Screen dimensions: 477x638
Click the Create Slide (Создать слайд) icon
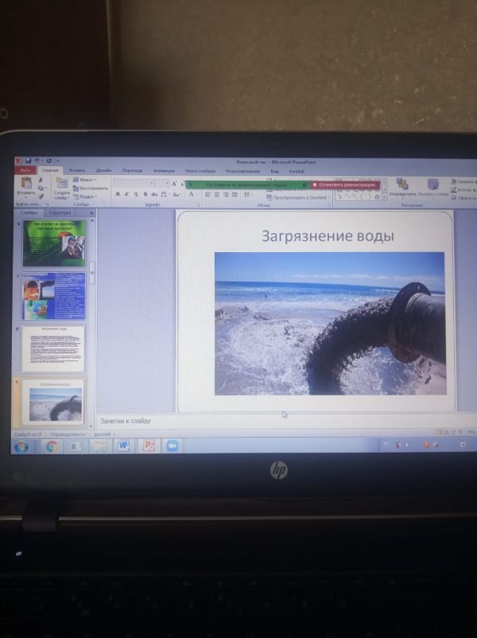coord(62,185)
